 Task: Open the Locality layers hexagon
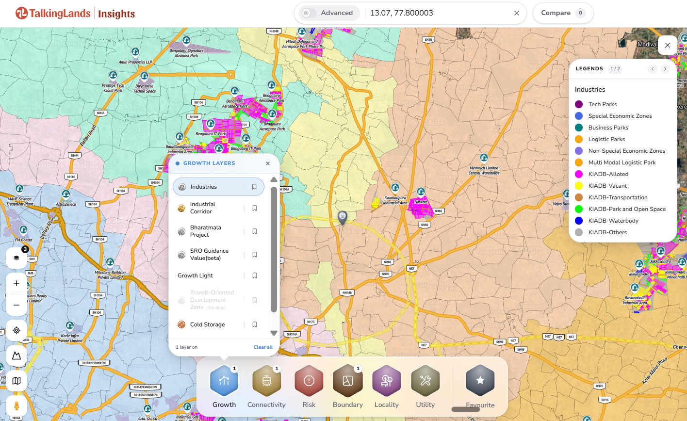pyautogui.click(x=387, y=381)
